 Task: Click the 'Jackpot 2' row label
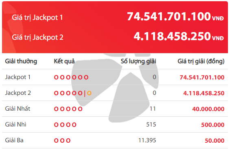tap(18, 93)
